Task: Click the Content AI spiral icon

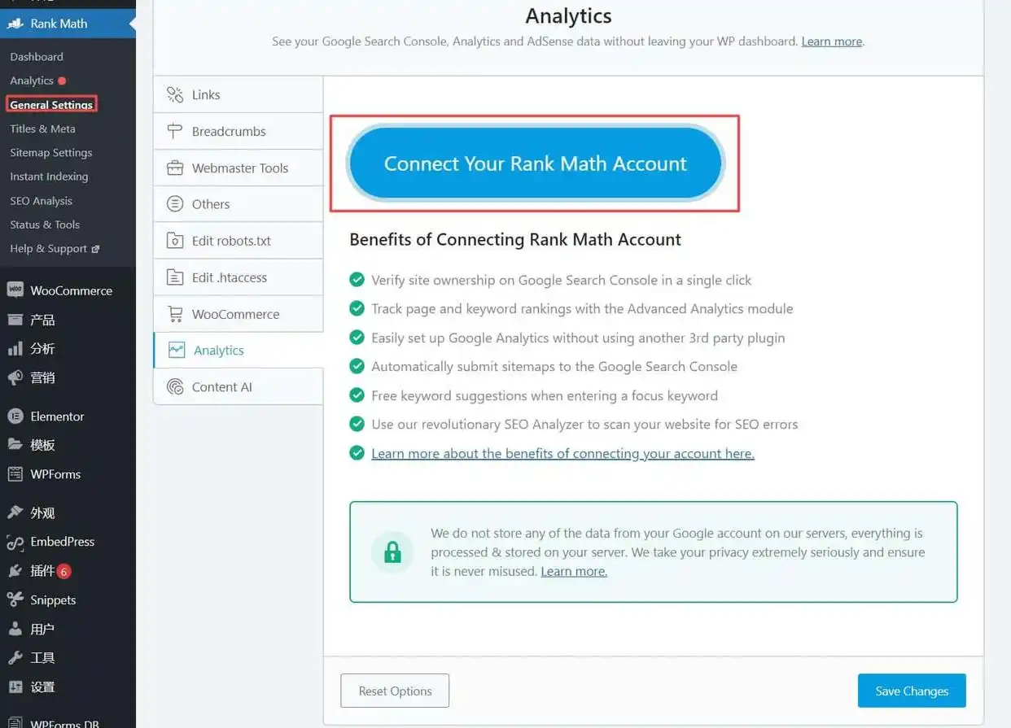Action: pos(175,387)
